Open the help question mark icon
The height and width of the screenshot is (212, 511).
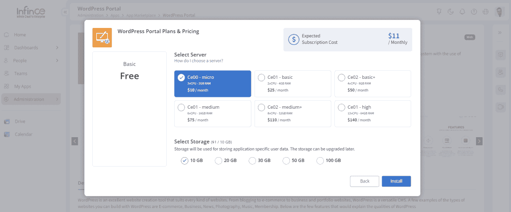point(474,12)
